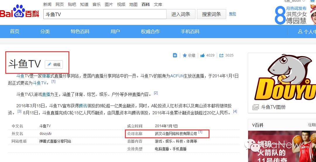Open the 音乐 top link
This screenshot has height=162, width=316.
tap(97, 4)
